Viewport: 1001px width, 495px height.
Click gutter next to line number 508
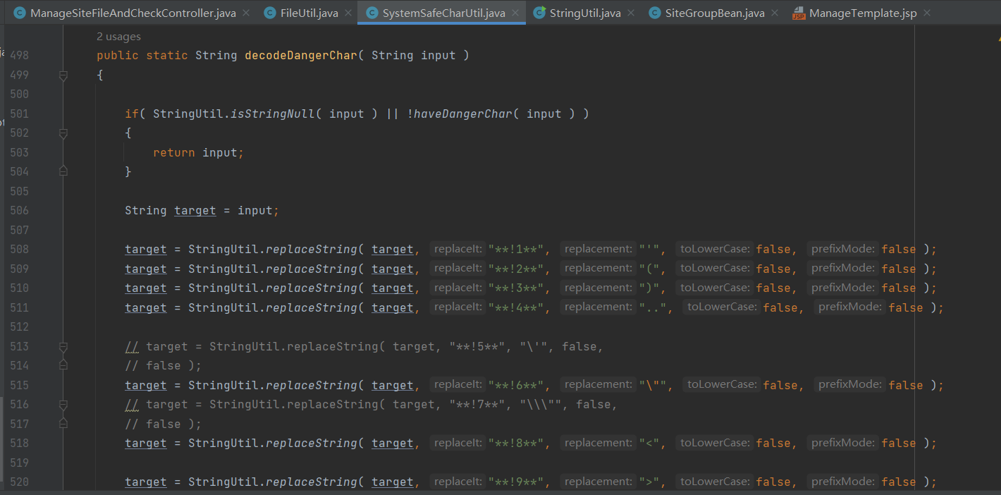(63, 249)
